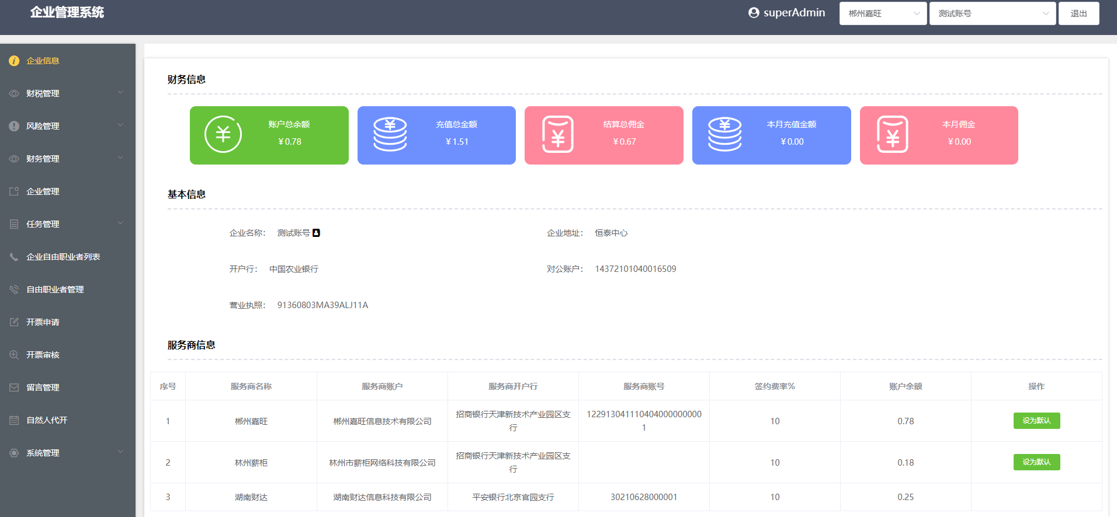The width and height of the screenshot is (1117, 517).
Task: Select the 充值总金额 amount ¥1.51
Action: click(x=457, y=142)
